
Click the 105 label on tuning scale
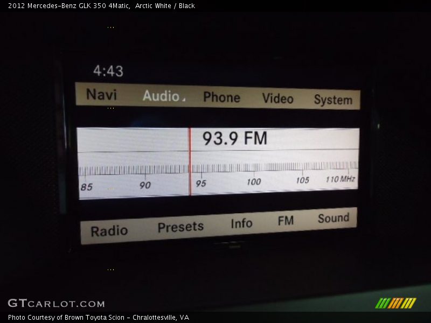pos(303,180)
